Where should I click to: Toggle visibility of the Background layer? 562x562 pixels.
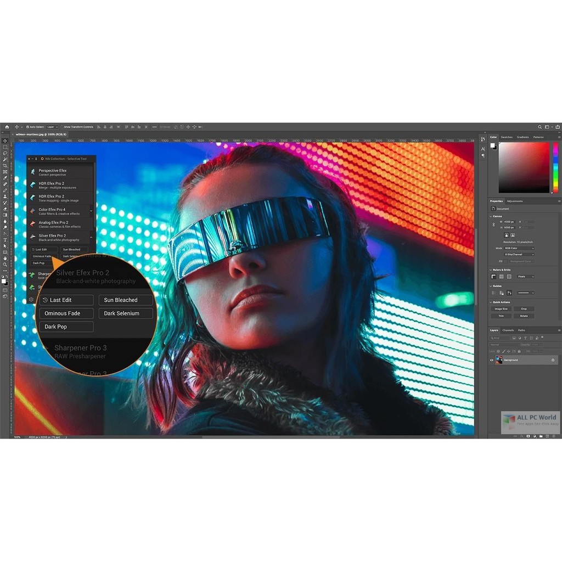492,360
